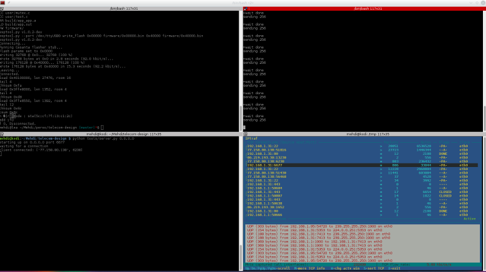Click the 'f 0, Disconnected.' line

point(18,124)
